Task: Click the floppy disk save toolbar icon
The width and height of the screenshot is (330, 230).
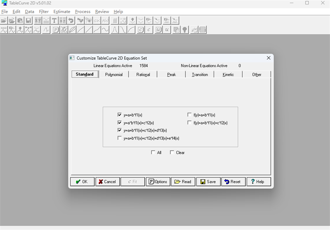Action: [28, 21]
